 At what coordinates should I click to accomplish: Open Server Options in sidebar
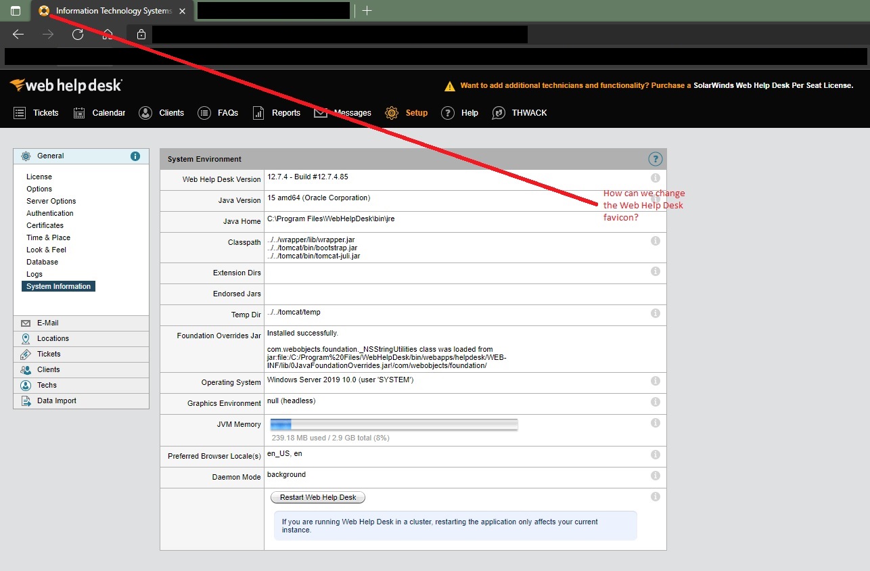pos(51,201)
